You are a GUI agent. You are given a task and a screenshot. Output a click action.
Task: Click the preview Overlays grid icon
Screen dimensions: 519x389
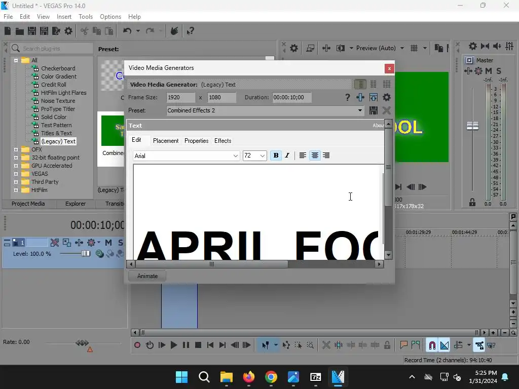coord(414,48)
